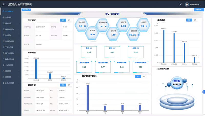
Task: Click the tallest bar in 库存概况 chart
Action: [36, 69]
